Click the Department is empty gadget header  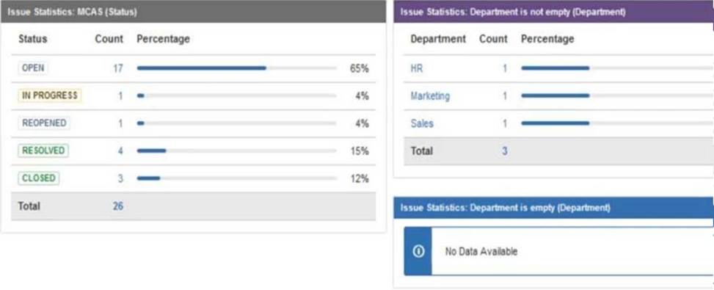point(554,208)
